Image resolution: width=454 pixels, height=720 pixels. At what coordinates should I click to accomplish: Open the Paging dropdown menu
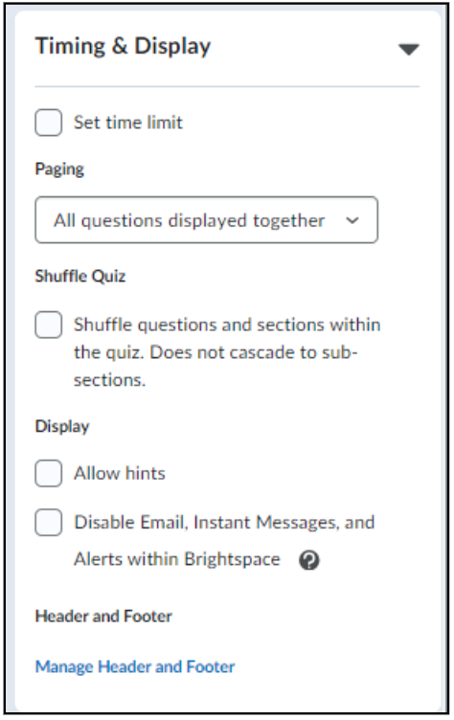pos(206,220)
